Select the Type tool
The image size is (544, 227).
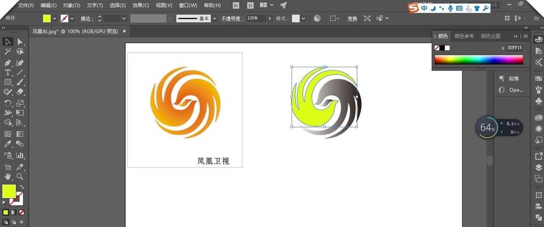click(x=8, y=73)
